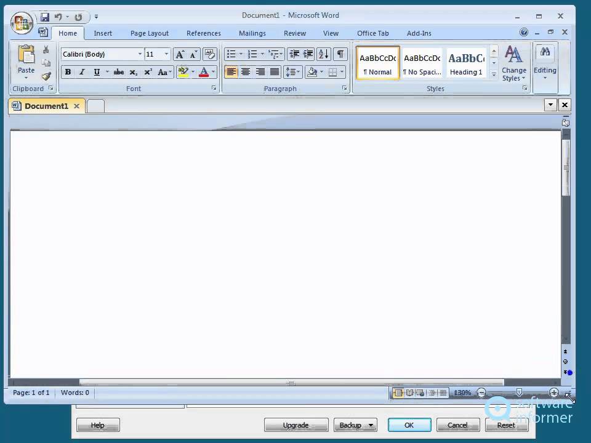Decrease paragraph indent
This screenshot has width=591, height=443.
click(294, 54)
